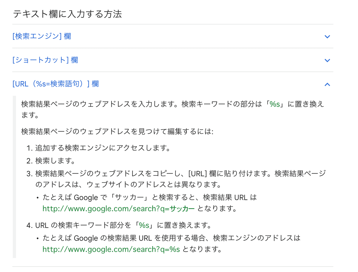Screen dimensions: 358x272
Task: Click step 3 about copying the ウェブアドレス
Action: point(180,179)
